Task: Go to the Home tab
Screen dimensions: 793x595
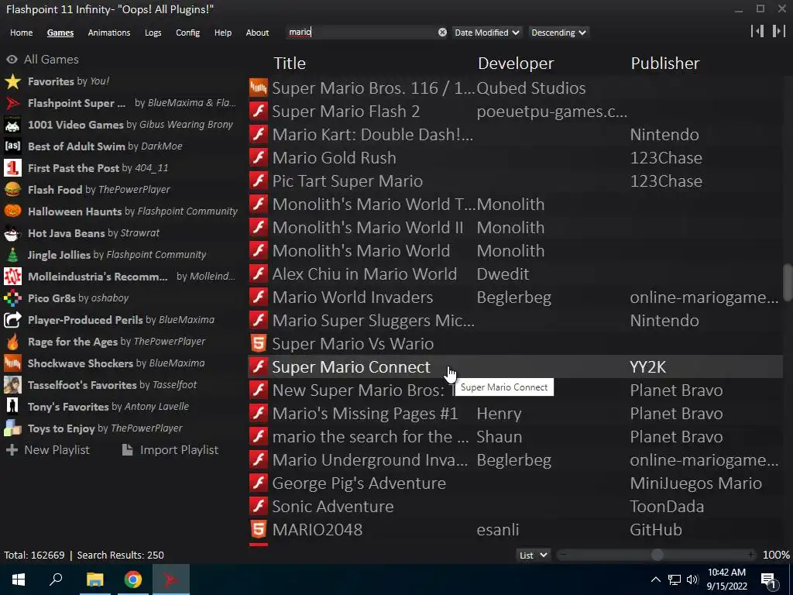Action: pyautogui.click(x=21, y=33)
